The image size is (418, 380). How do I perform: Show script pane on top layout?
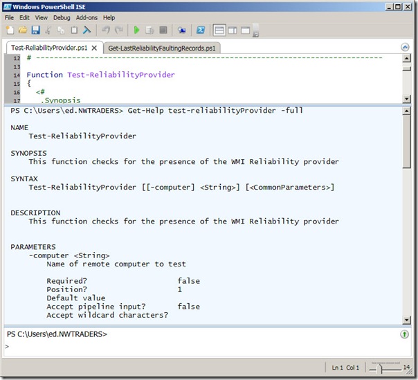[x=219, y=30]
